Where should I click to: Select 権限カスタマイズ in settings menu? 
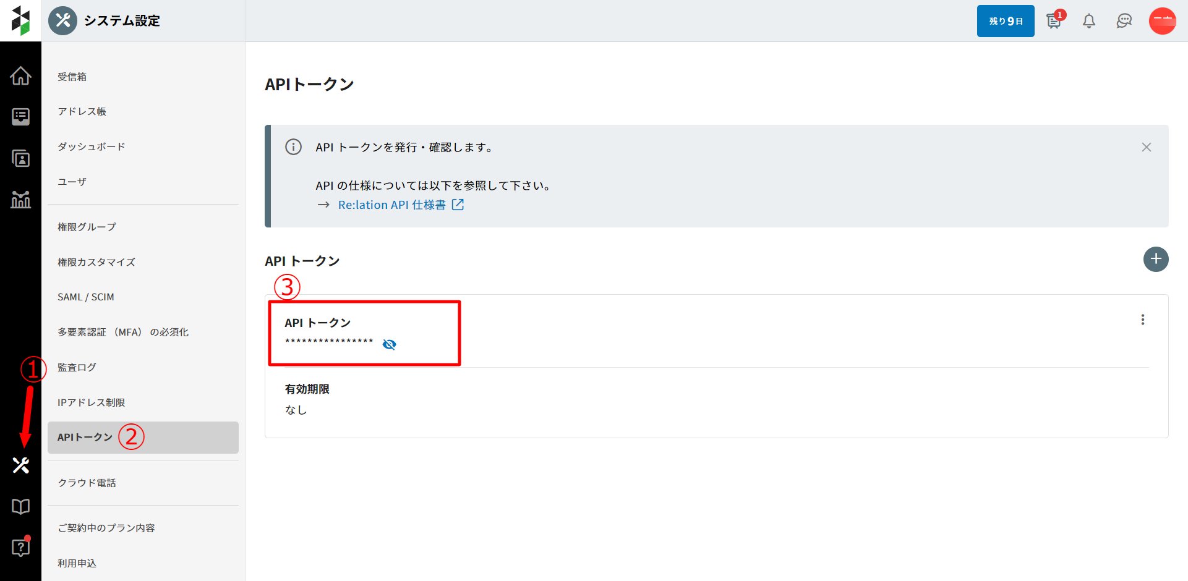click(143, 262)
